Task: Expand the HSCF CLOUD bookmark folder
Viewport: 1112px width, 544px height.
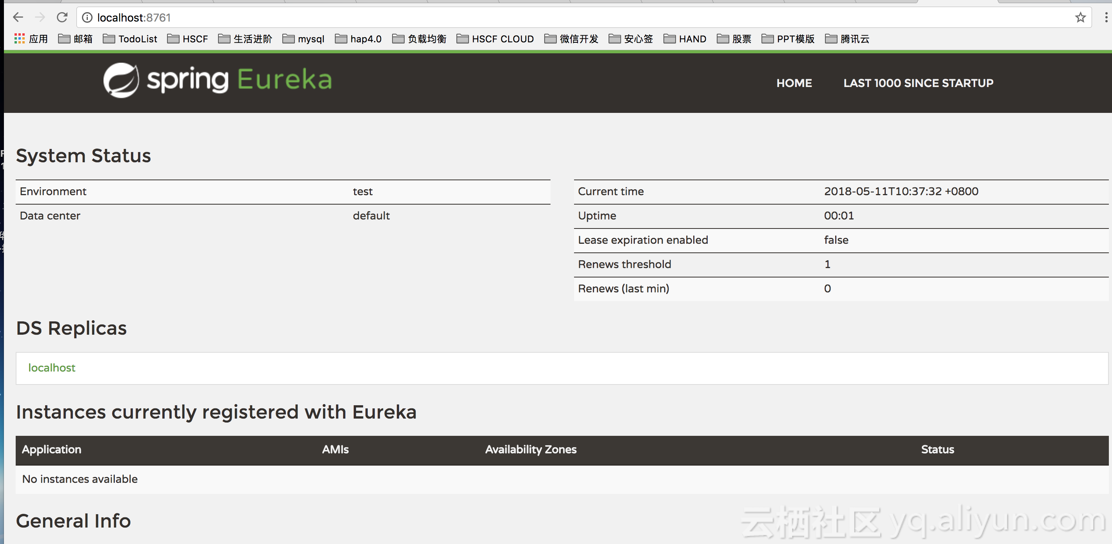Action: point(495,39)
